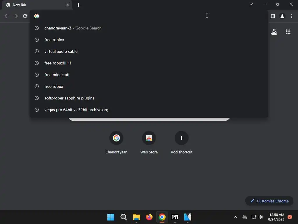Open the Chrome Labs flask icon
The width and height of the screenshot is (298, 224).
274,32
